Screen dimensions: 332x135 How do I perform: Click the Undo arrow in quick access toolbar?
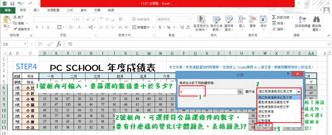20,3
